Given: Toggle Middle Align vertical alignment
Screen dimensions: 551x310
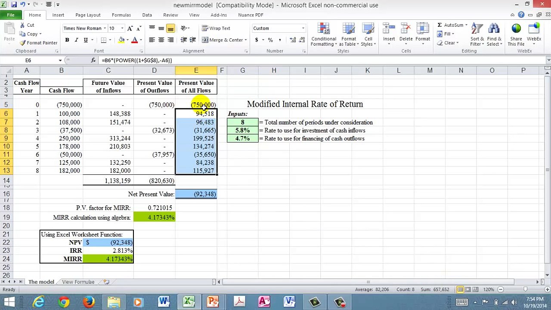Looking at the screenshot, I should click(161, 28).
